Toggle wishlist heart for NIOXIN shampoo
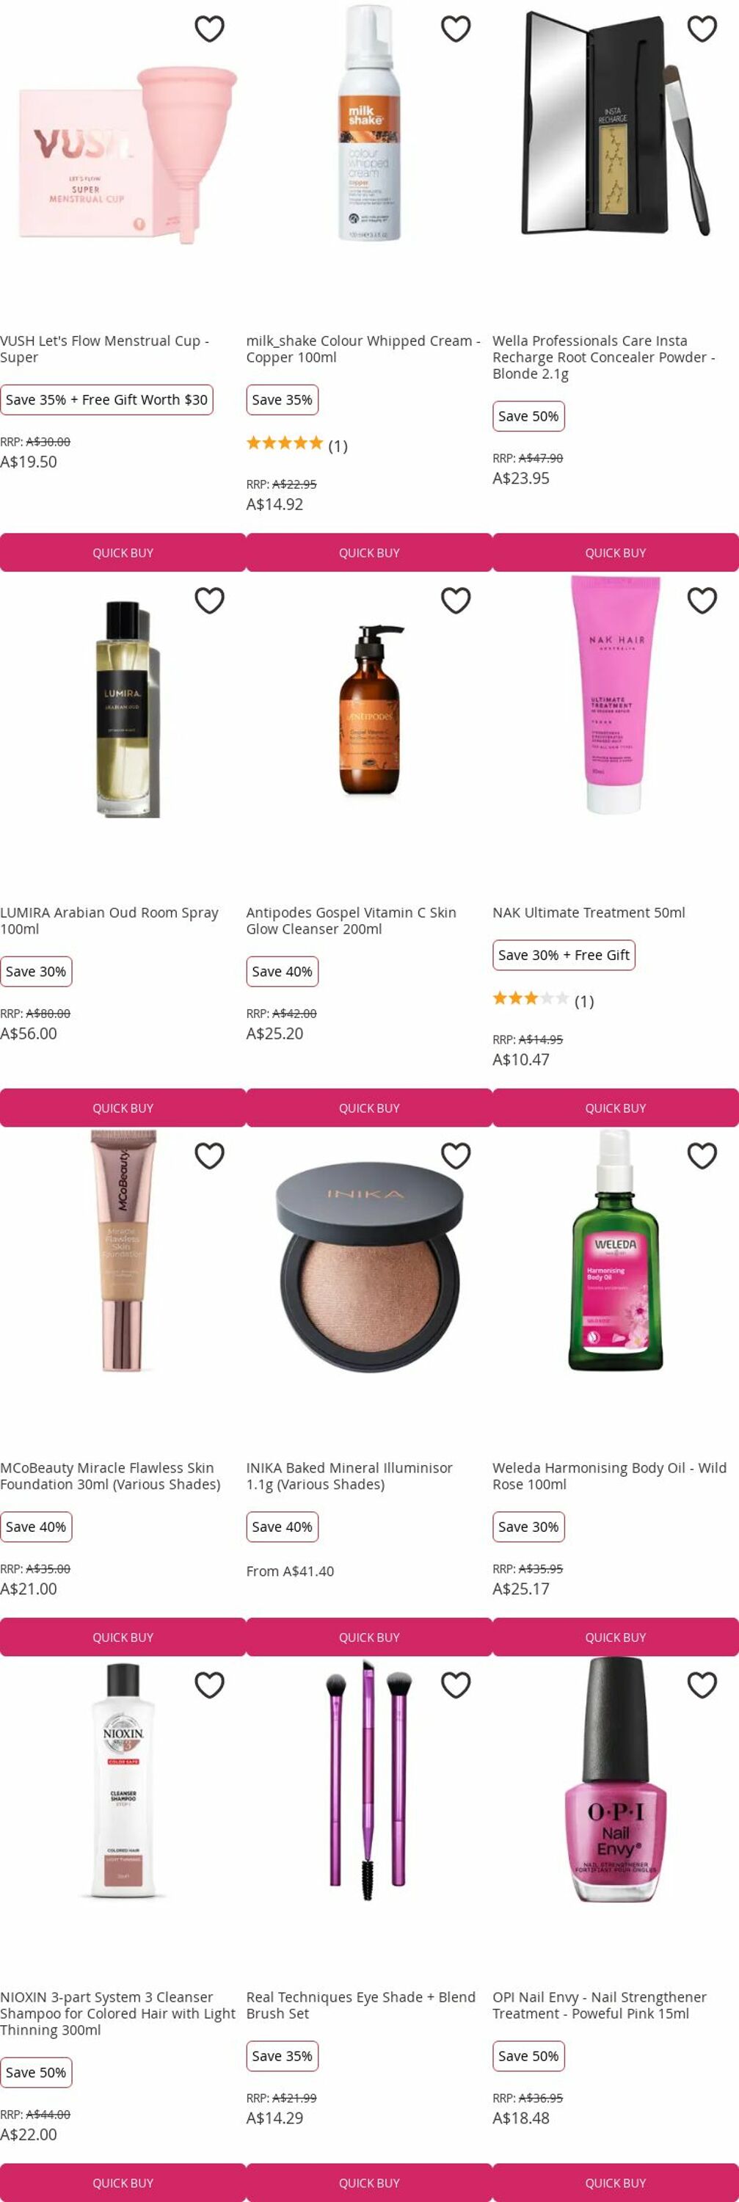 209,1685
